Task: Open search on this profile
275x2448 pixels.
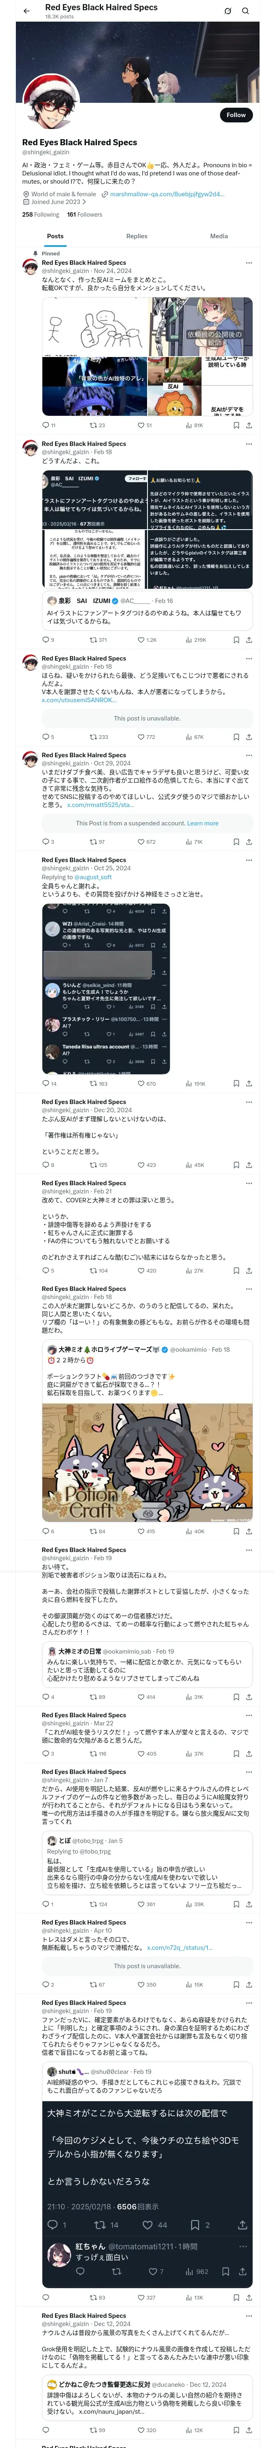Action: (246, 11)
